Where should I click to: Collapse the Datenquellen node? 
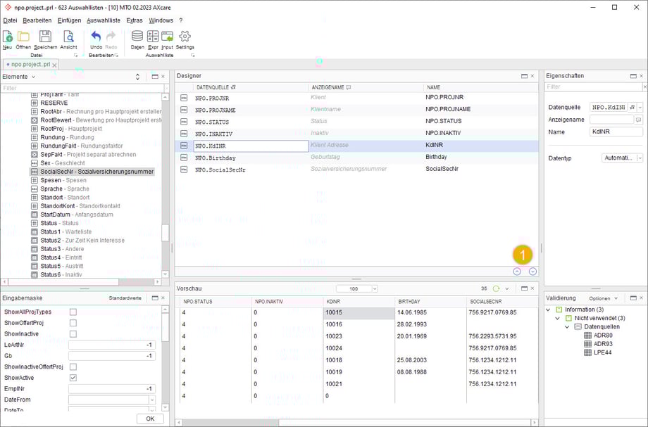[x=567, y=326]
